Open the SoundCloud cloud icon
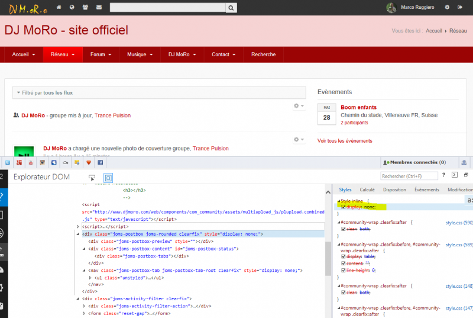Image resolution: width=473 pixels, height=318 pixels. [66, 162]
